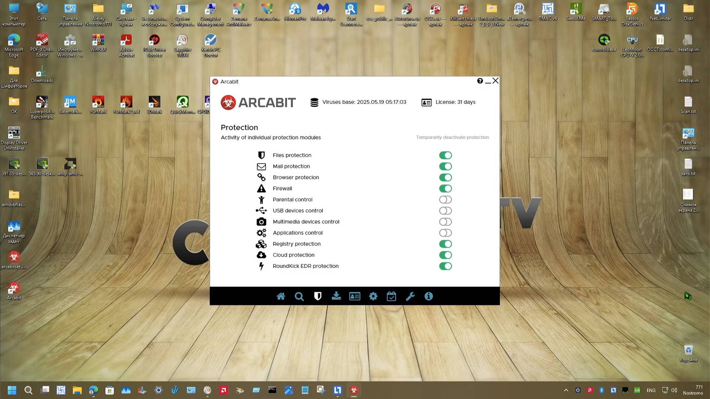
Task: Open the Update (download) section in Arcabit
Action: pyautogui.click(x=336, y=296)
